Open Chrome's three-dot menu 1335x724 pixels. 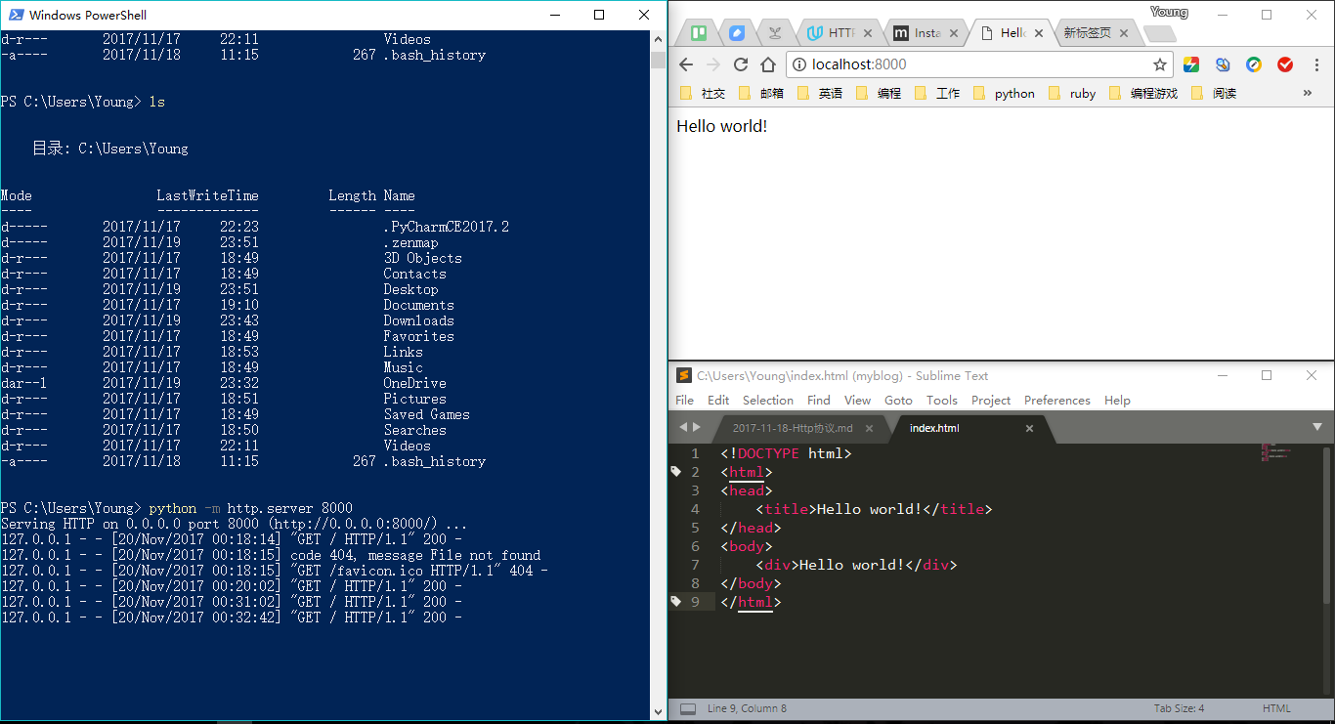[1315, 64]
